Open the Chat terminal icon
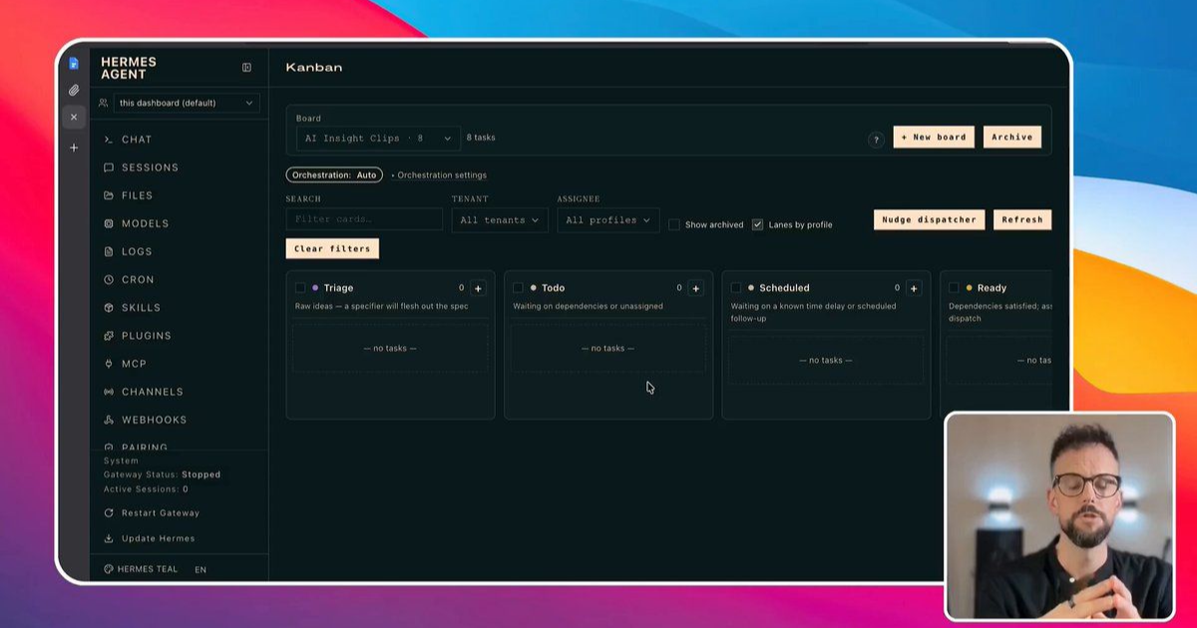 point(109,140)
